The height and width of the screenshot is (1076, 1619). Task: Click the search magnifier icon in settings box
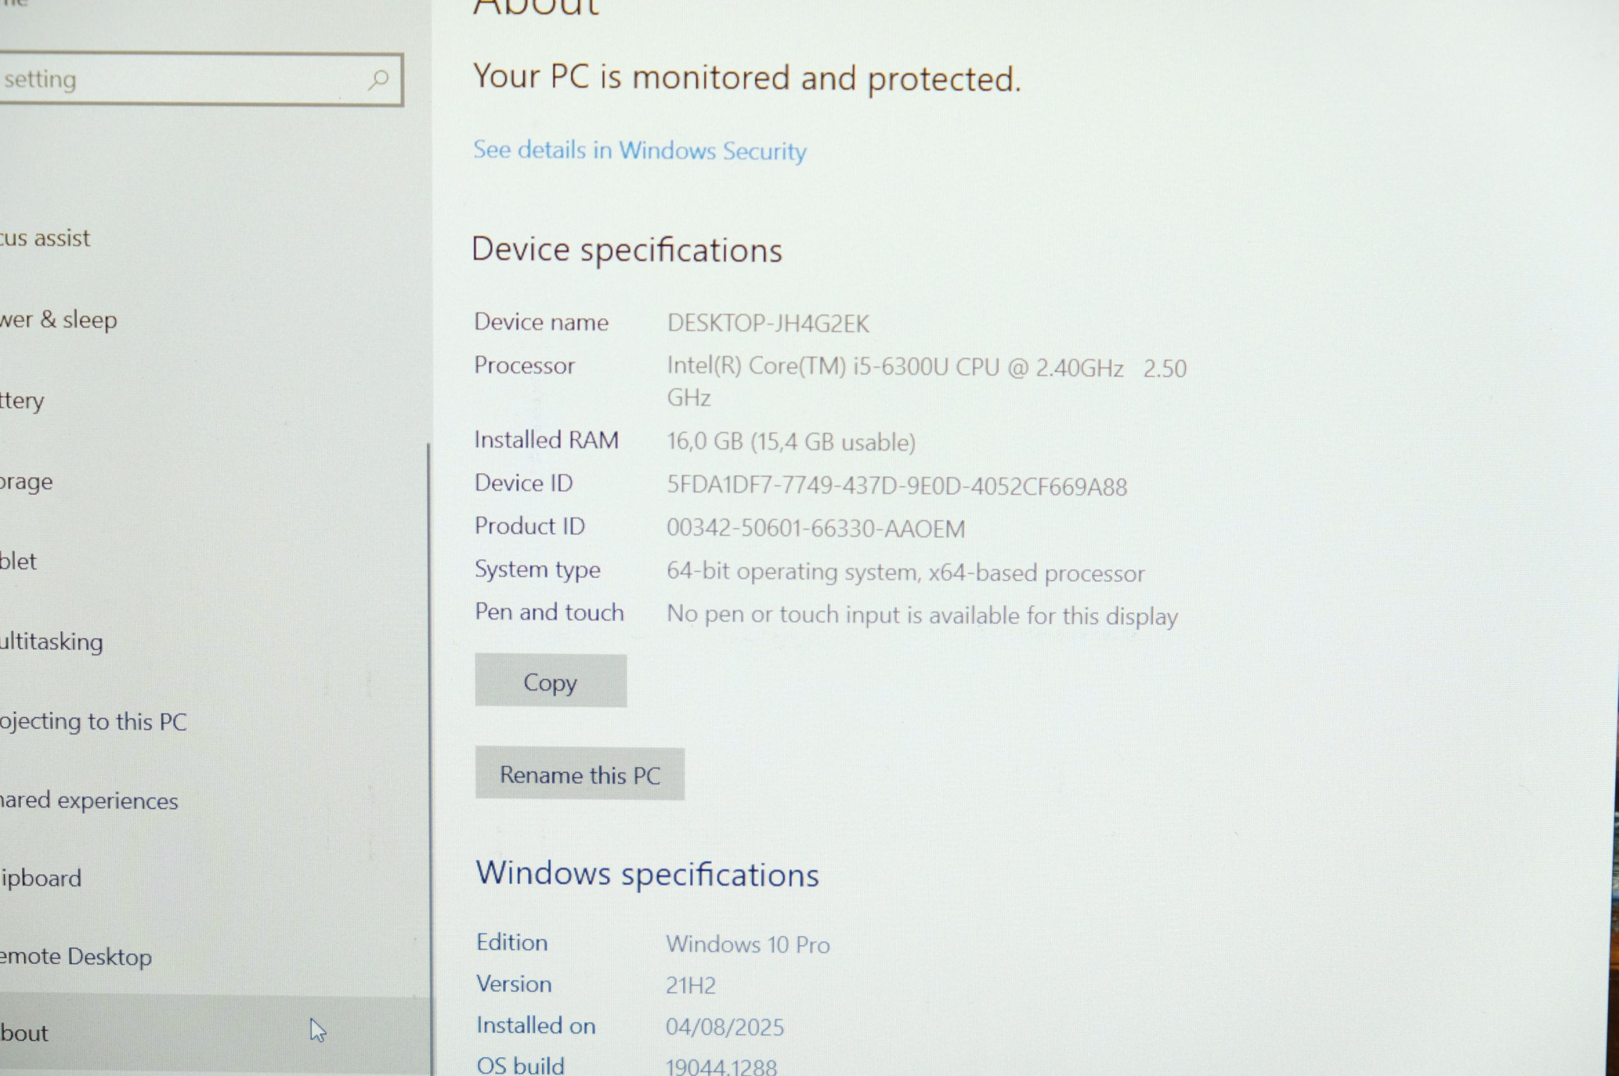(378, 80)
